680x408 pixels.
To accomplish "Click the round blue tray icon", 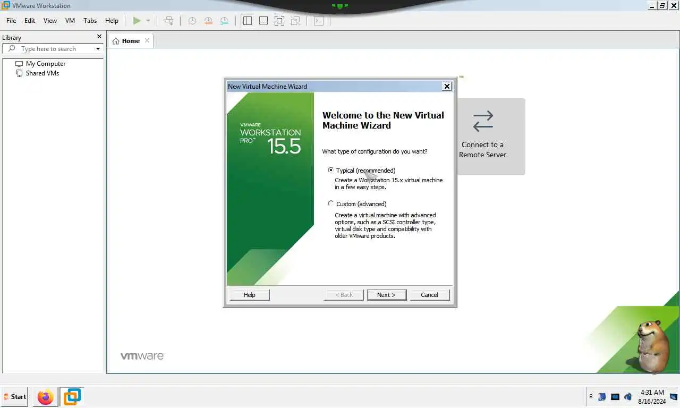I will coord(628,396).
